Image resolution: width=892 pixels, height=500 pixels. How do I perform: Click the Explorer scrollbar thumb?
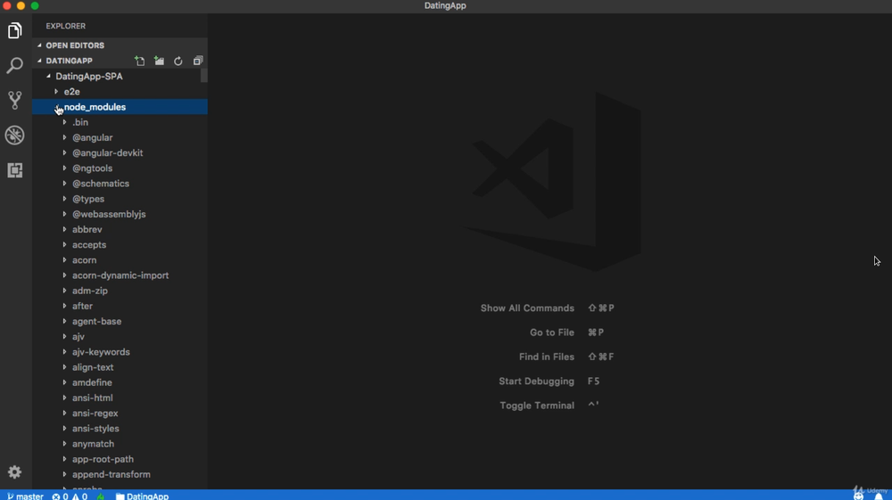204,76
